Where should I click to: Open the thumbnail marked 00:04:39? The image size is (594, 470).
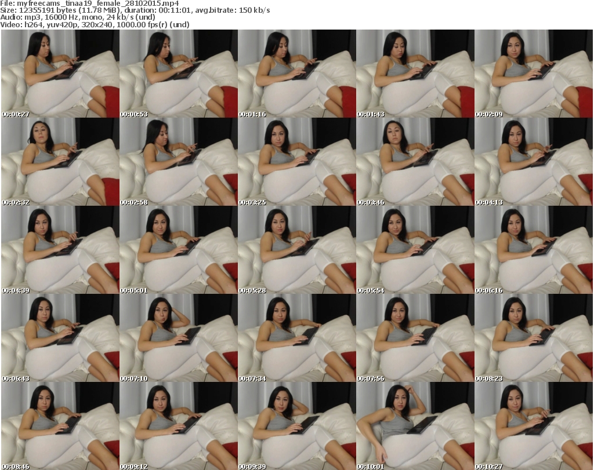[x=60, y=250]
